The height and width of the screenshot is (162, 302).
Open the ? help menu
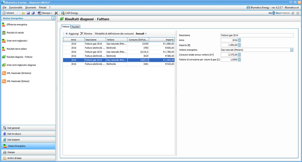50,8
